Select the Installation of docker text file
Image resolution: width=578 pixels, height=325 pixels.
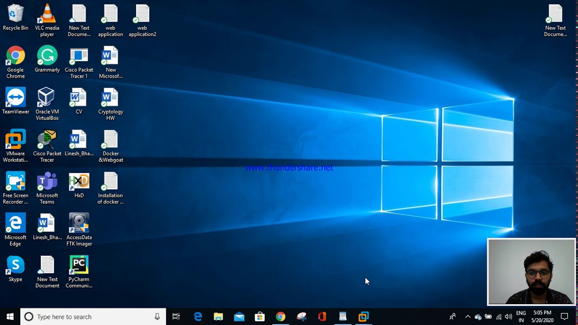[111, 189]
